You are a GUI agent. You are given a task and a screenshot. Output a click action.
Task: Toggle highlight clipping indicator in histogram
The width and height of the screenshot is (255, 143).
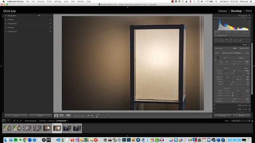click(248, 19)
